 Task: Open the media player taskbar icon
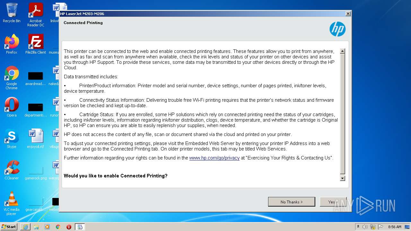coord(47,227)
